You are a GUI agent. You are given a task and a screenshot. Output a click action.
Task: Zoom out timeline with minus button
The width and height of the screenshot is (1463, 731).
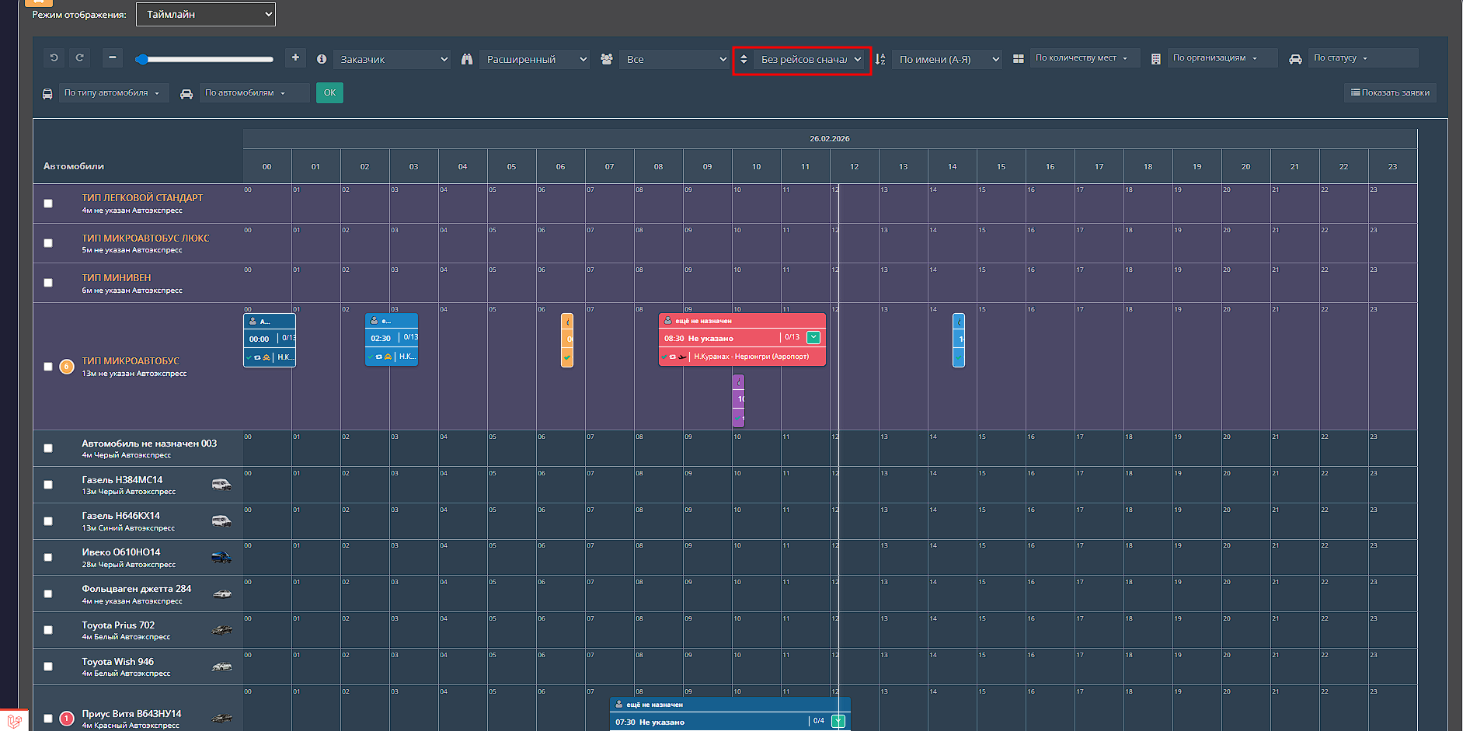[113, 58]
